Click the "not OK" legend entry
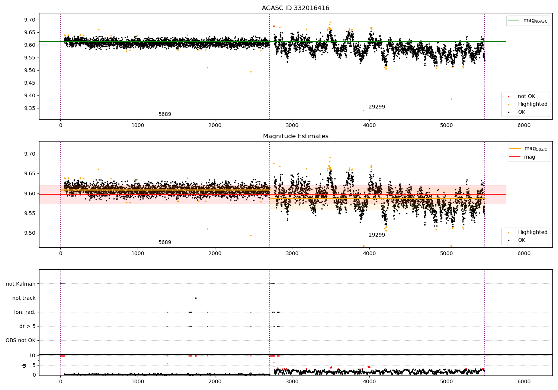Image resolution: width=558 pixels, height=390 pixels. click(x=526, y=96)
